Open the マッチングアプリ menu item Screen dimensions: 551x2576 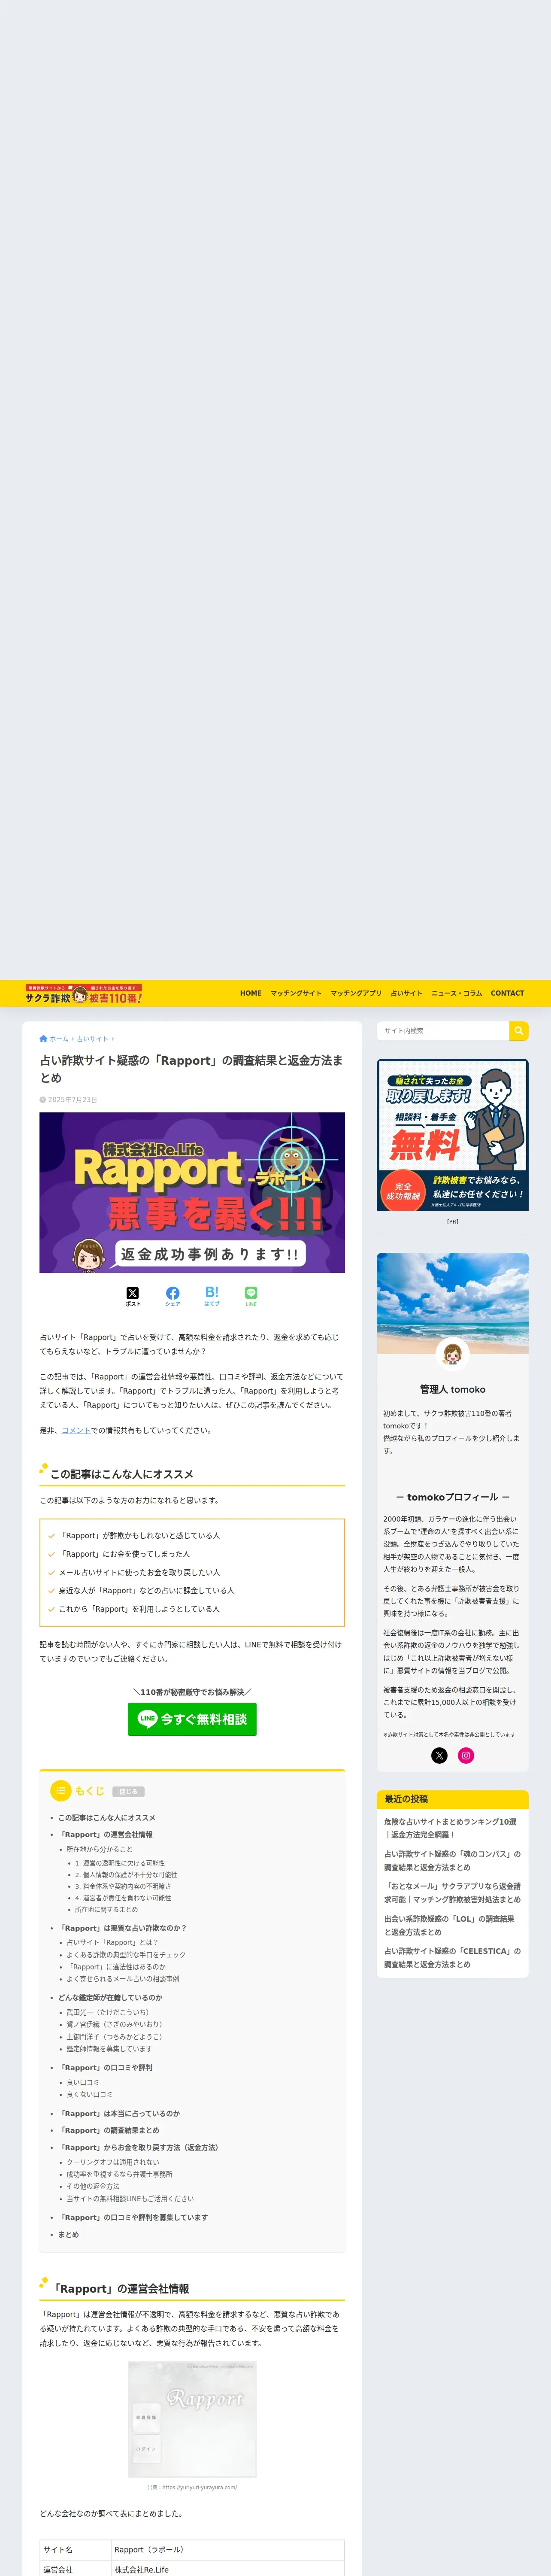pyautogui.click(x=356, y=993)
